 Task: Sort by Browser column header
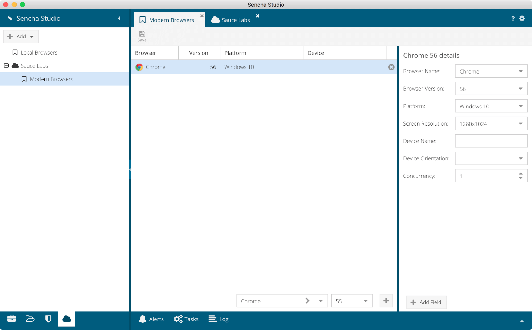click(x=155, y=53)
